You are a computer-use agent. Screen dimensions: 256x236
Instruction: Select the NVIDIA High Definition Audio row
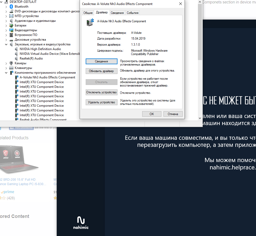point(40,49)
